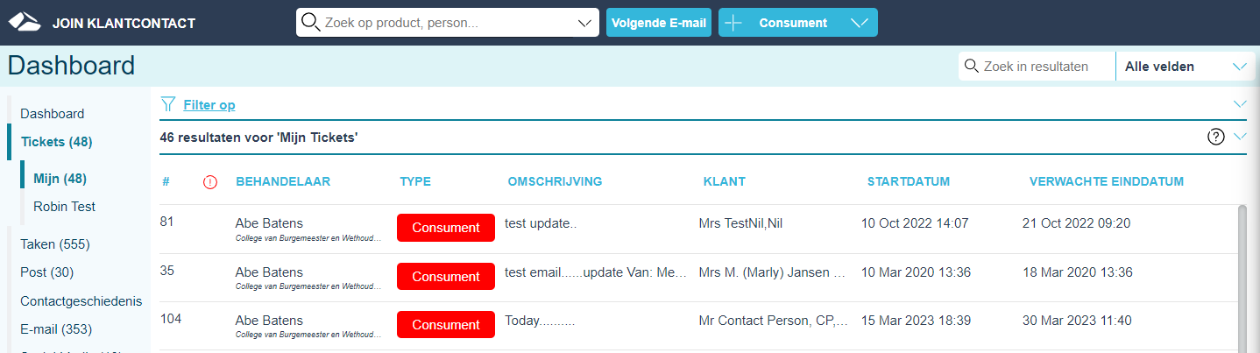Click the Volgende E-mail button
1260x353 pixels.
(x=659, y=23)
